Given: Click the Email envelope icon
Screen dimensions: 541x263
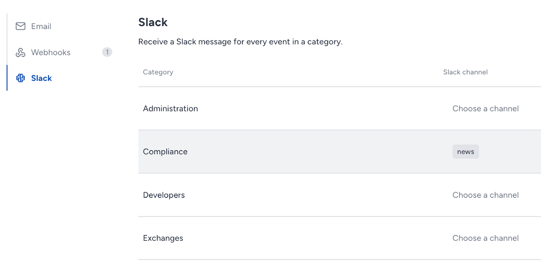Looking at the screenshot, I should [x=21, y=26].
